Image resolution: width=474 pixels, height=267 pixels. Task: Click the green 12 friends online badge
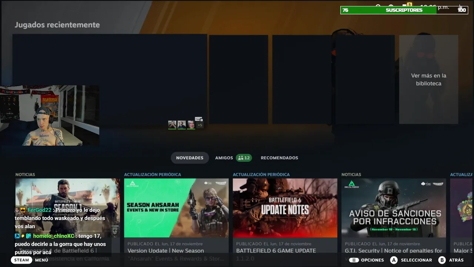tap(244, 158)
